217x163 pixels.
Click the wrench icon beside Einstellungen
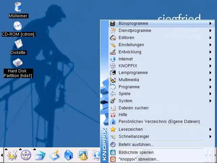113,45
